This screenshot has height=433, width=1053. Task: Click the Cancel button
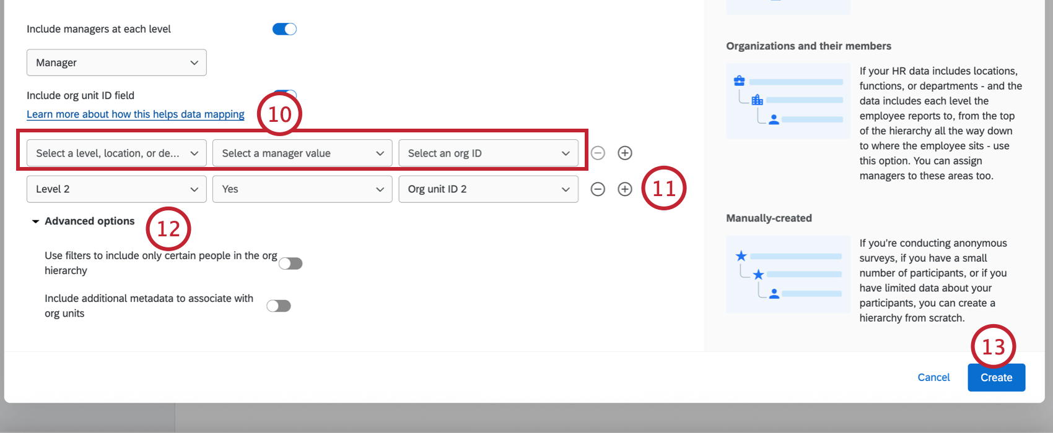(933, 377)
